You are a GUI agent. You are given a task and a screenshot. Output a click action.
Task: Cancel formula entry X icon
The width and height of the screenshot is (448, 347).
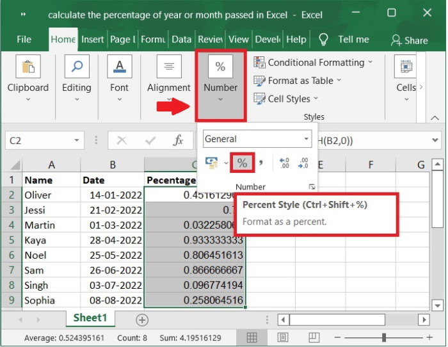[x=122, y=140]
